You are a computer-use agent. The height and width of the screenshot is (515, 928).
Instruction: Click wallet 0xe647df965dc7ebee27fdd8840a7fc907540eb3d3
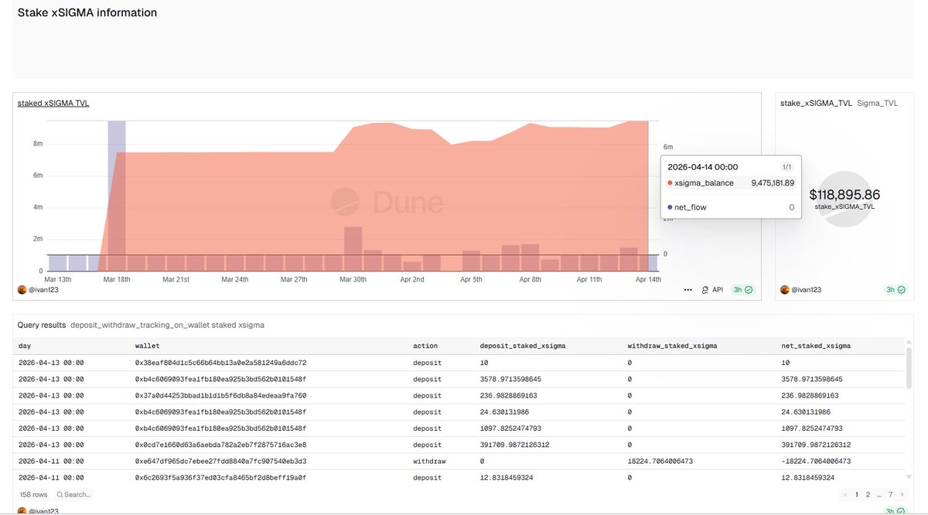pyautogui.click(x=221, y=461)
